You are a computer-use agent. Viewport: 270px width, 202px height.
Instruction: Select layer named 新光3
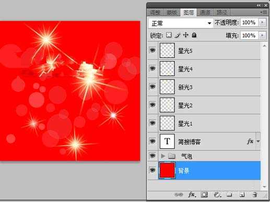click(185, 87)
